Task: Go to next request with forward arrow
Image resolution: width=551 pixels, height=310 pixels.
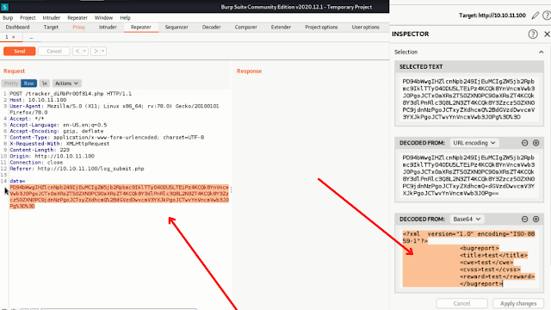Action: tap(96, 52)
